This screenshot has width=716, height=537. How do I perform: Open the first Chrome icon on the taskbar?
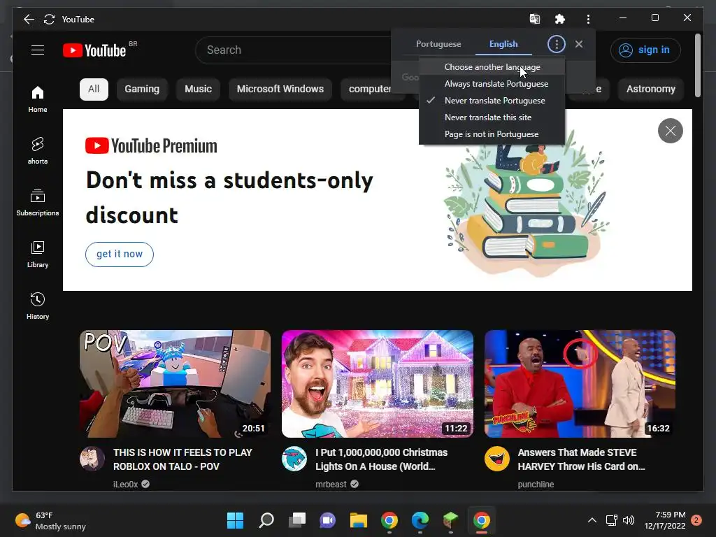[389, 520]
